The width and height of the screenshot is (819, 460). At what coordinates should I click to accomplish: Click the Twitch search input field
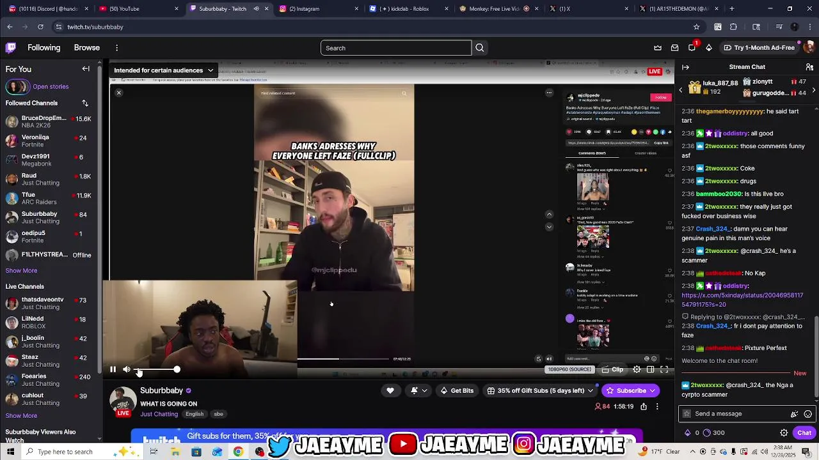[396, 48]
